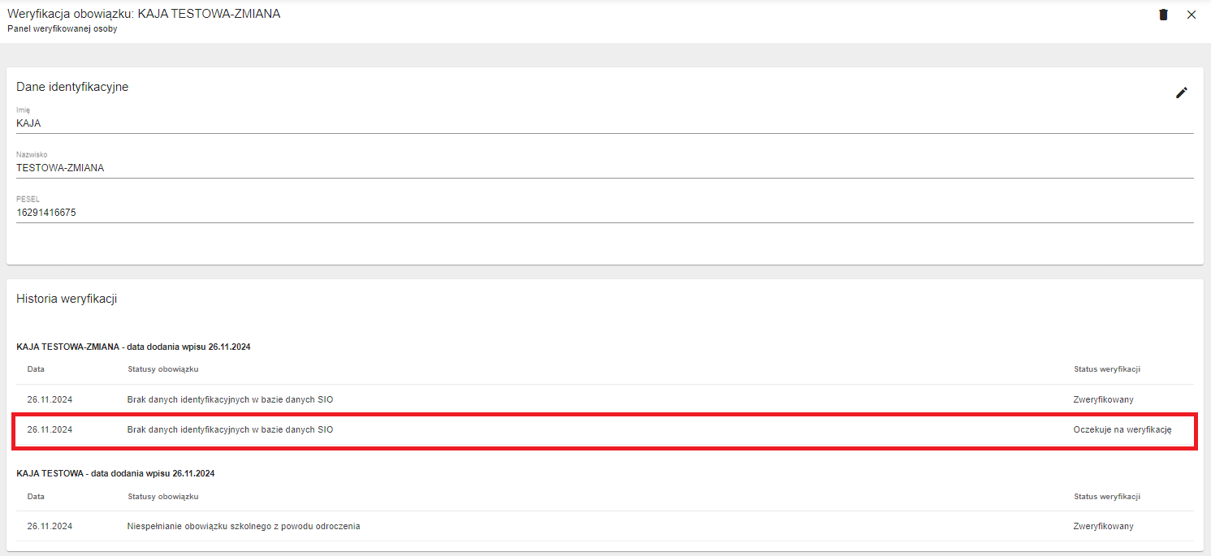Click the PESEL field 16291416675
This screenshot has width=1211, height=556.
[604, 213]
